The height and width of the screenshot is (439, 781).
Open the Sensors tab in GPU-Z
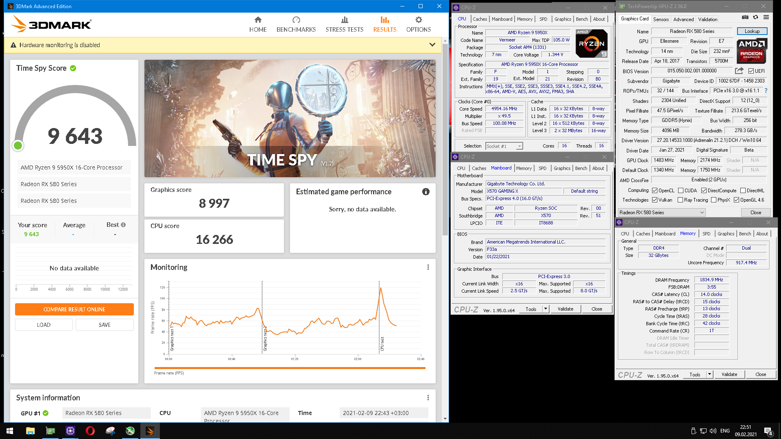pos(661,20)
